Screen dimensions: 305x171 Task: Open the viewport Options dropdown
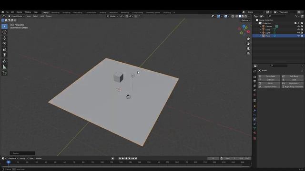click(x=246, y=20)
